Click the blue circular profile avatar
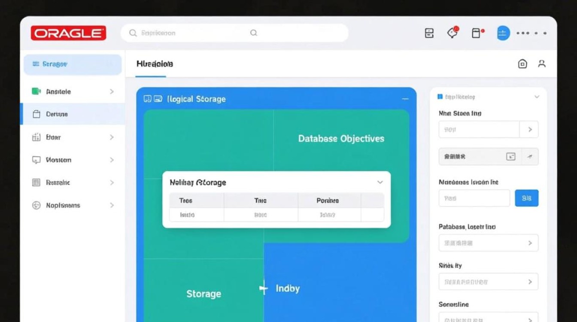Screen dimensions: 577x322 503,33
